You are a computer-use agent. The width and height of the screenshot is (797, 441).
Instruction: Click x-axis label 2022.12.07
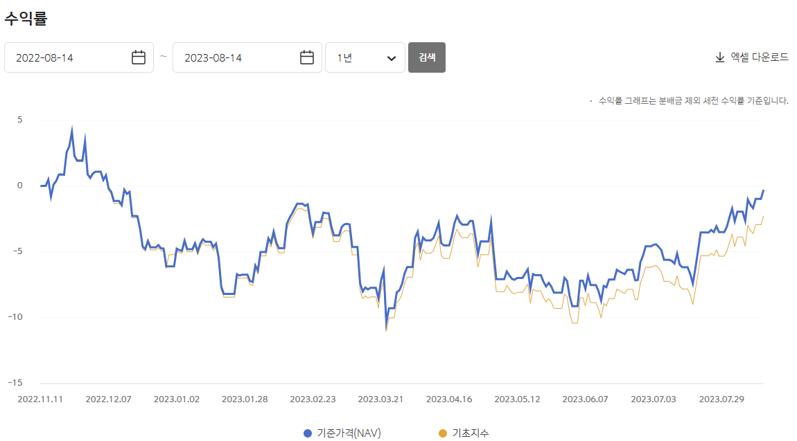coord(108,399)
